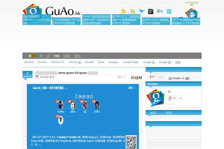The image size is (224, 149).
Task: Click the QR code in the post image
Action: pyautogui.click(x=131, y=142)
